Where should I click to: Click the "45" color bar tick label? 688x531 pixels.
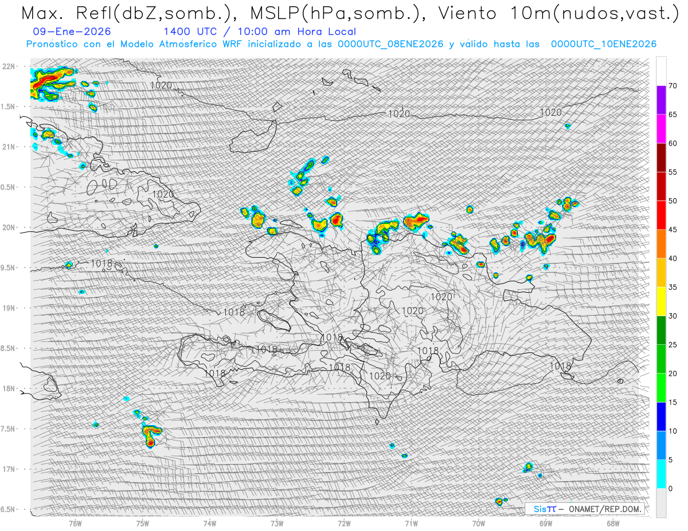point(673,230)
